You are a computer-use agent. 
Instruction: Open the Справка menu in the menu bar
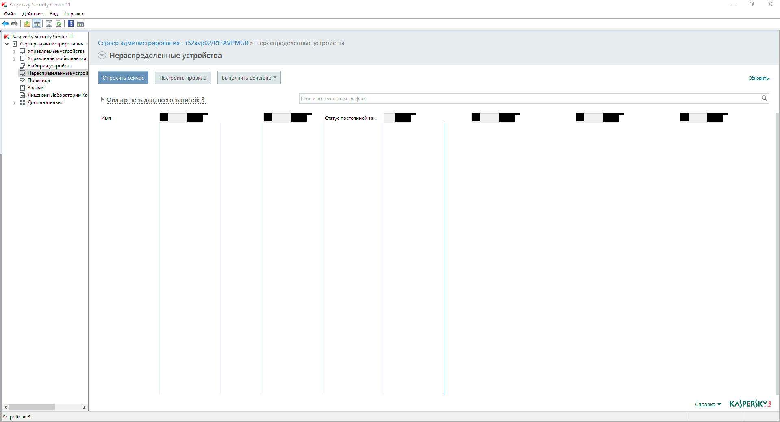(x=74, y=14)
